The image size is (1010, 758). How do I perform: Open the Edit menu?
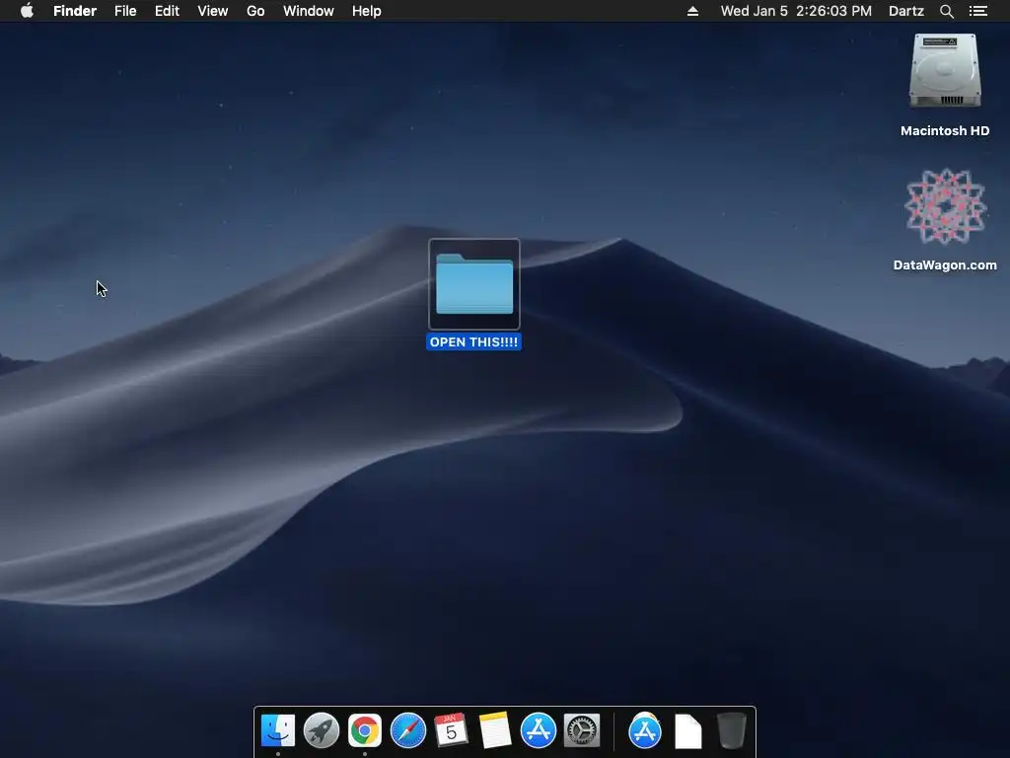(x=167, y=11)
